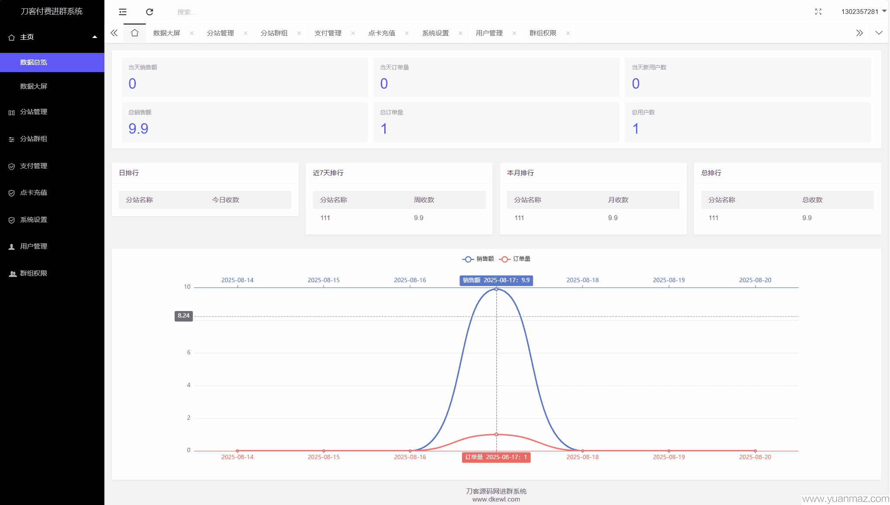This screenshot has height=505, width=890.
Task: Switch to the 支付管理 tab
Action: (x=328, y=33)
